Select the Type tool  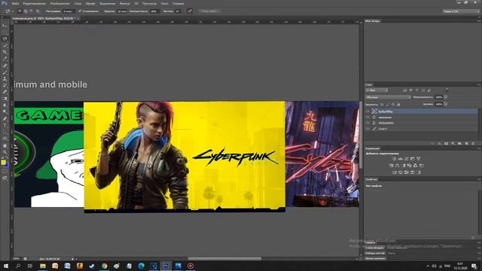point(5,125)
